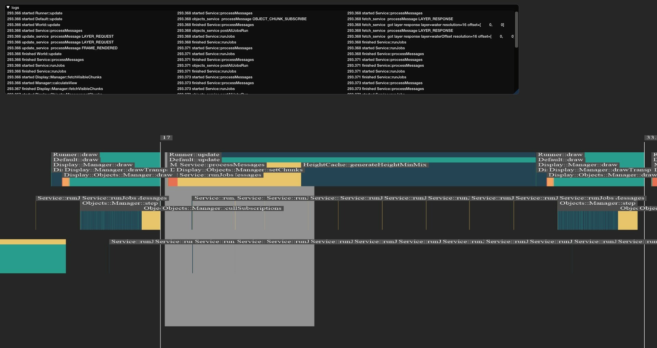The width and height of the screenshot is (657, 348).
Task: Click the FRAME_RENDERED log message
Action: (62, 48)
